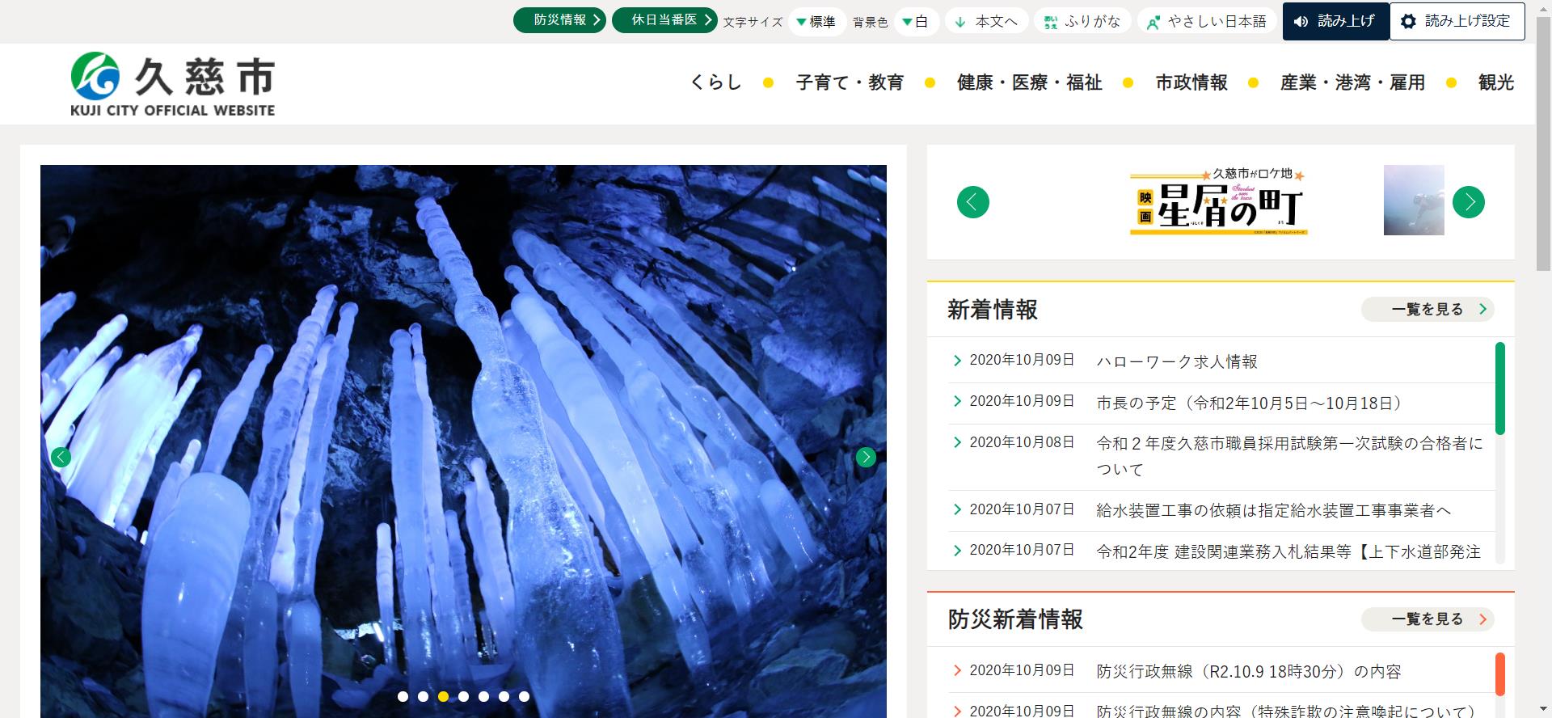Click the Kuji City logo
Viewport: 1552px width, 718px height.
pyautogui.click(x=172, y=84)
